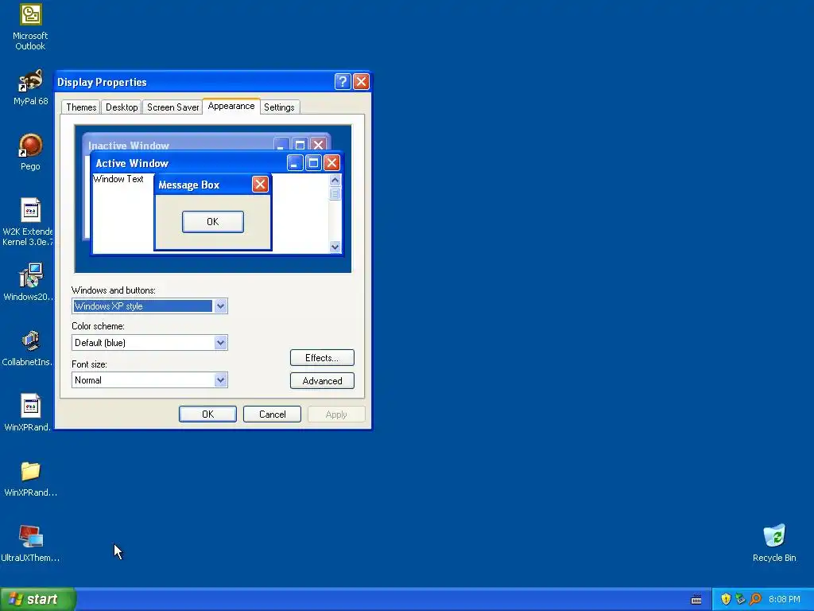Click the preview Active Window title bar

pyautogui.click(x=216, y=163)
